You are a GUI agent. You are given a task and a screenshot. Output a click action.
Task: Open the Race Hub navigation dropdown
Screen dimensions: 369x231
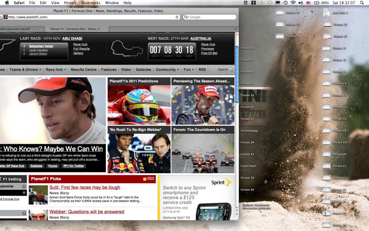[x=56, y=70]
